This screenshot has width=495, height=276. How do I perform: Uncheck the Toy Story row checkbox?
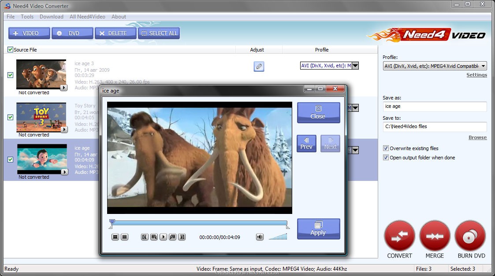click(11, 118)
